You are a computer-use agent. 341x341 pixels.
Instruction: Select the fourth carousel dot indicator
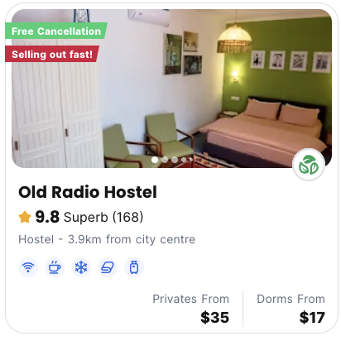coord(184,160)
